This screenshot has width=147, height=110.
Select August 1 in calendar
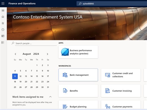coord(37,65)
